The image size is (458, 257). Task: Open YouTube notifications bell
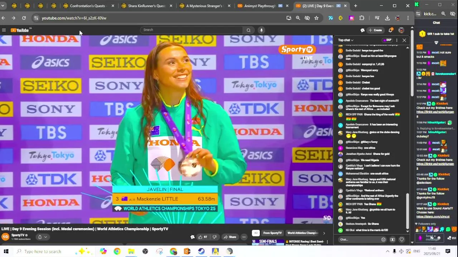[391, 30]
